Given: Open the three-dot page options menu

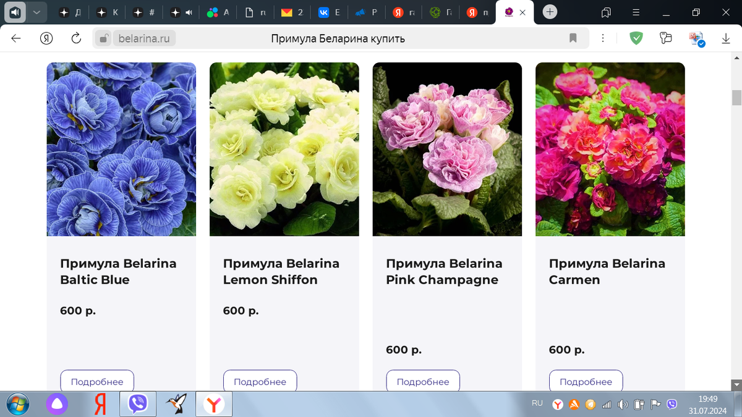Looking at the screenshot, I should [x=603, y=38].
